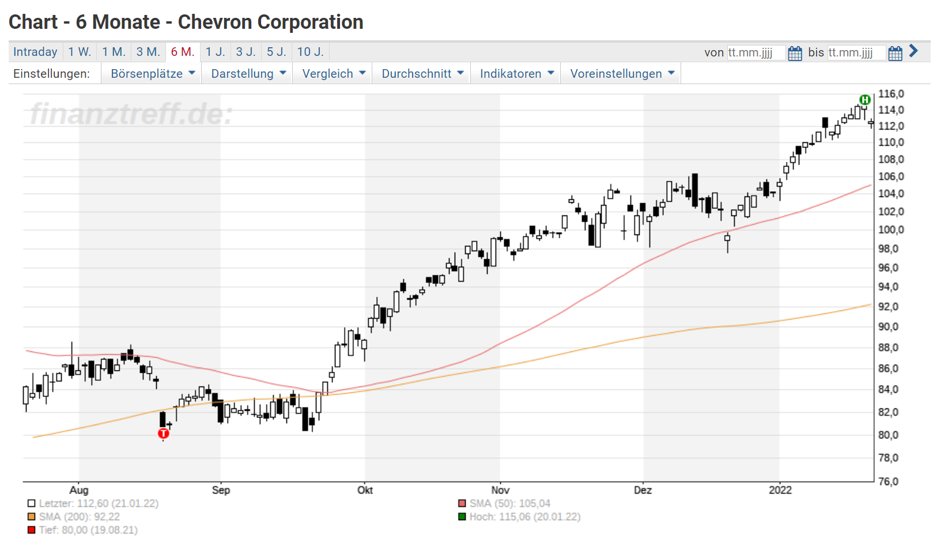Open the 'bis' date calendar picker icon
Screen dimensions: 933x538
(895, 53)
